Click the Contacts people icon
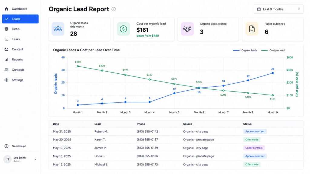This screenshot has height=174, width=310. (x=6, y=70)
